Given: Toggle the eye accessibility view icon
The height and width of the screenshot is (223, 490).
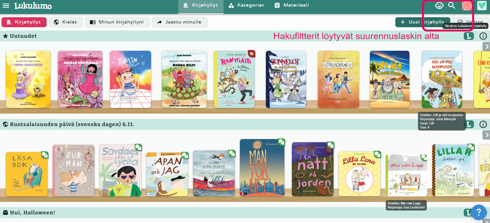Looking at the screenshot, I should click(x=439, y=6).
